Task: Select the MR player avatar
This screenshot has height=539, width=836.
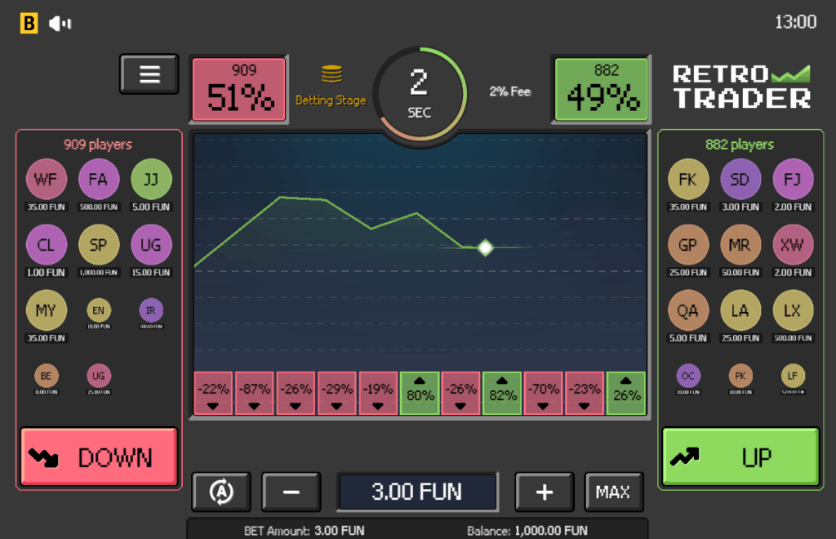Action: coord(740,245)
